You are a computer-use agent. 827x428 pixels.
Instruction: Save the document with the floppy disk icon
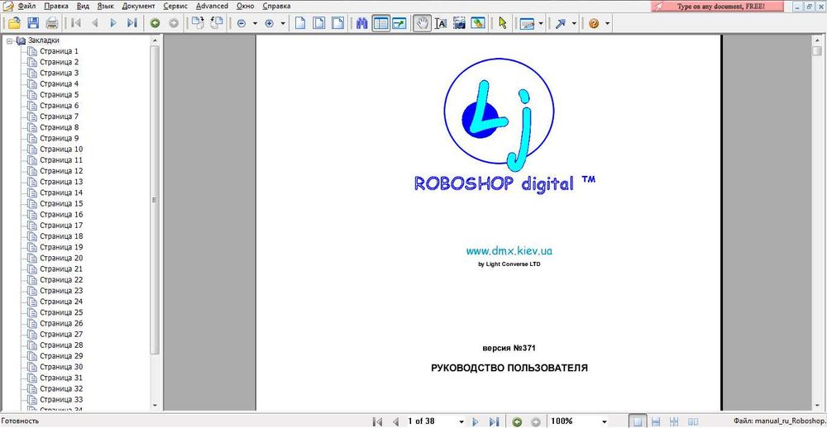coord(33,23)
